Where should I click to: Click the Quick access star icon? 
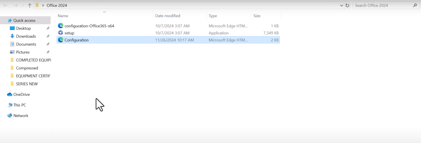[x=10, y=20]
